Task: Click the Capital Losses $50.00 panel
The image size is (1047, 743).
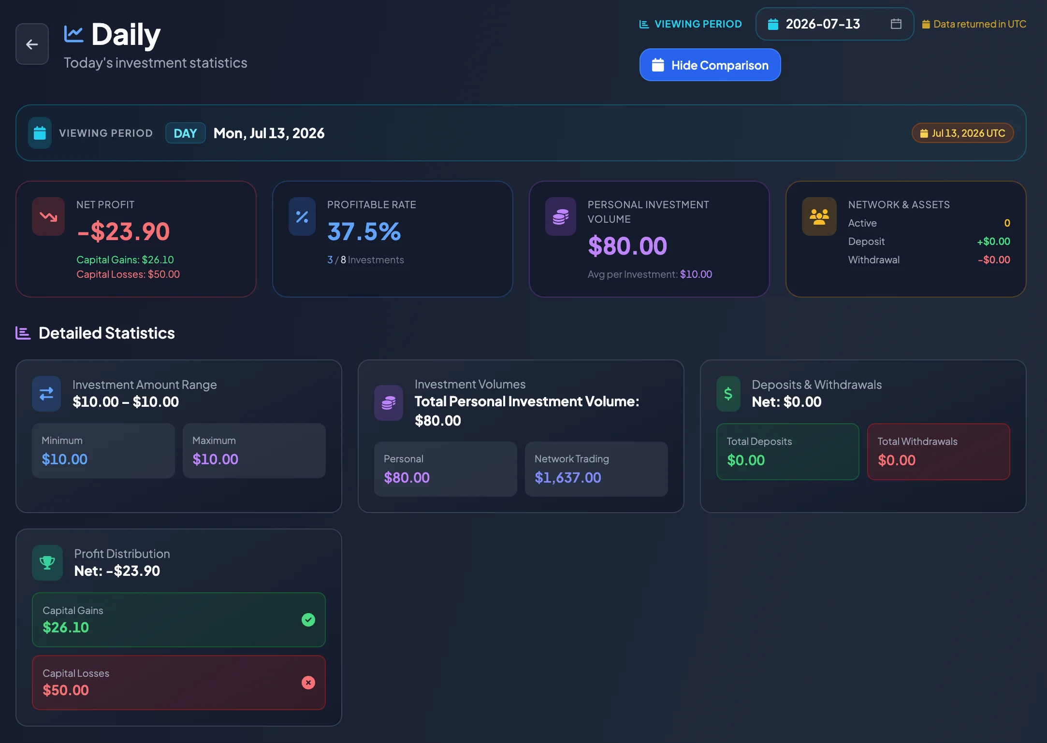Action: [x=179, y=683]
